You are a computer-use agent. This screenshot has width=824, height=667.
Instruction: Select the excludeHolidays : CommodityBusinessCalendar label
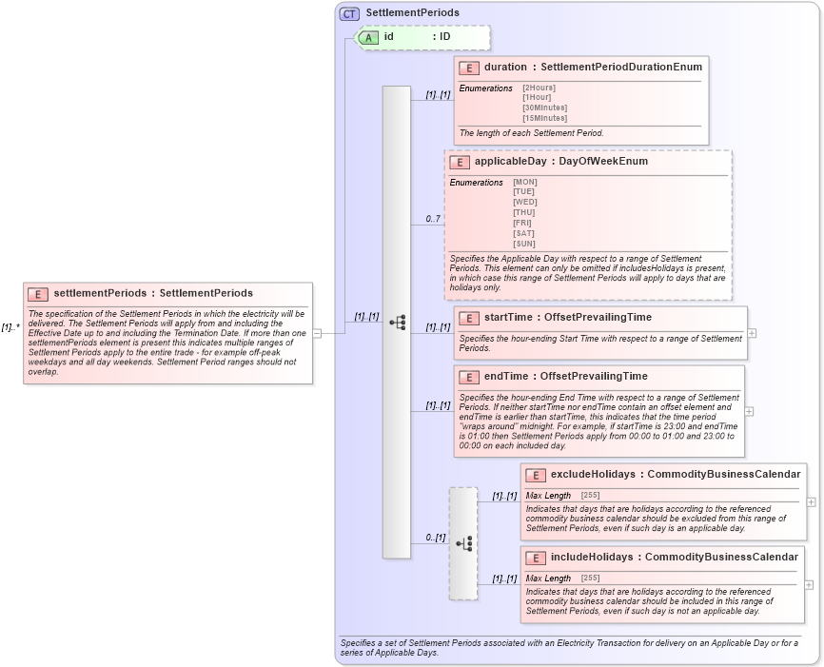[676, 474]
